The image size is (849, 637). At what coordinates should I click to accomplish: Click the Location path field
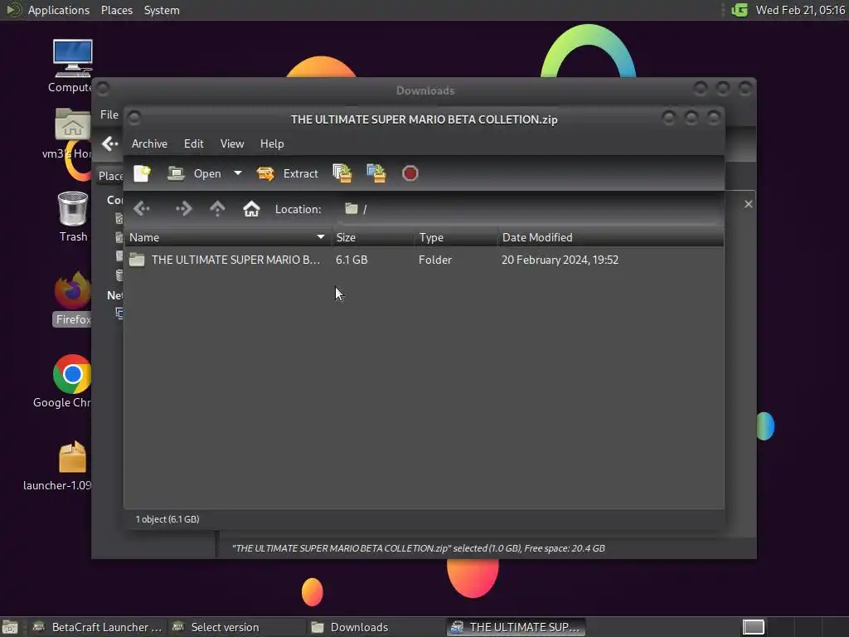point(531,209)
